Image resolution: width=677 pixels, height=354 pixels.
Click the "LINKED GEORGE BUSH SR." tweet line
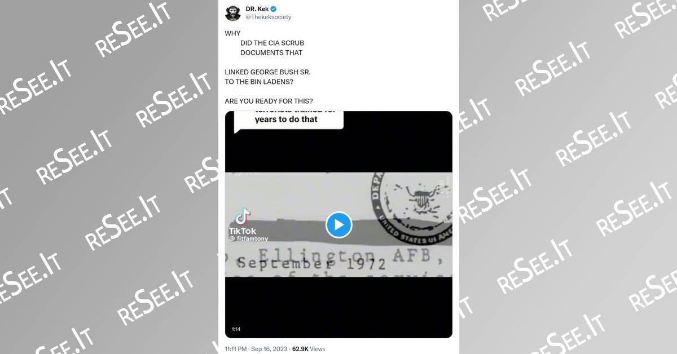[267, 72]
